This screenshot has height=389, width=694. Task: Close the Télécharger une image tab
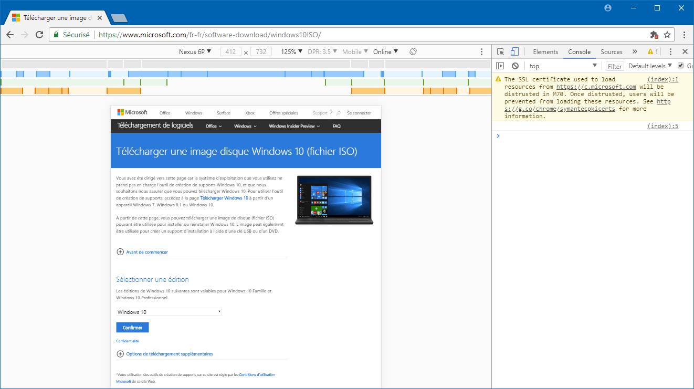[100, 18]
